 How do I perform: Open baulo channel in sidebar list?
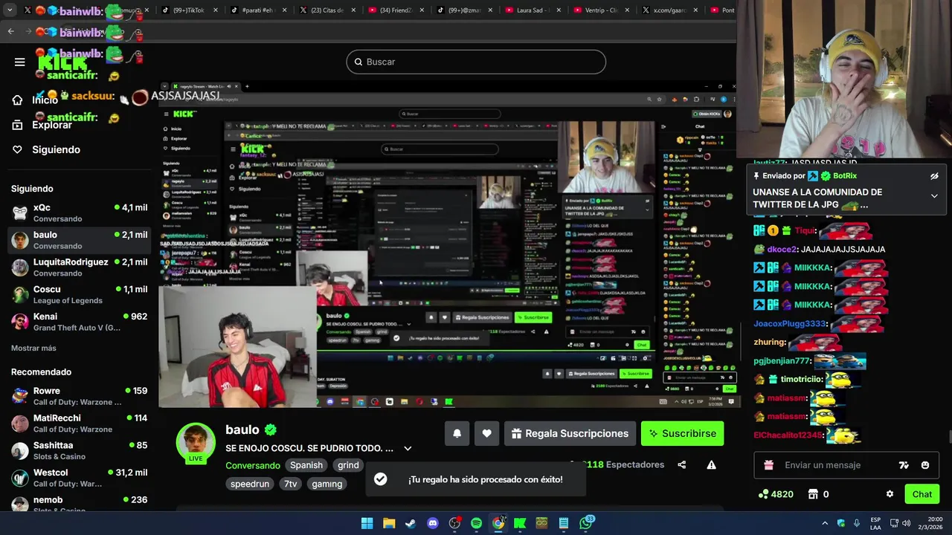click(x=80, y=240)
